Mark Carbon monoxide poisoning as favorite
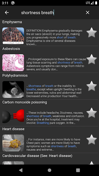The height and width of the screenshot is (176, 99). coord(92,113)
